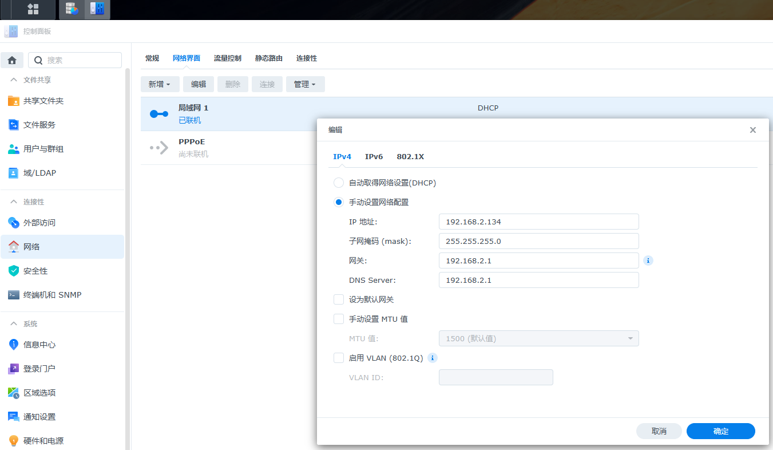Click the VLAN ID input field

pos(496,377)
